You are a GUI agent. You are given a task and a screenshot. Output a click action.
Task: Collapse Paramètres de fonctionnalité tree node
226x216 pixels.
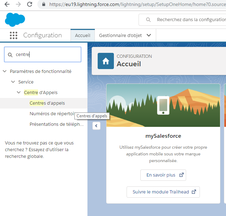click(5, 71)
